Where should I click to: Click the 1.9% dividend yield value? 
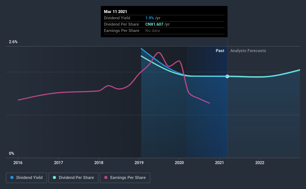click(149, 18)
